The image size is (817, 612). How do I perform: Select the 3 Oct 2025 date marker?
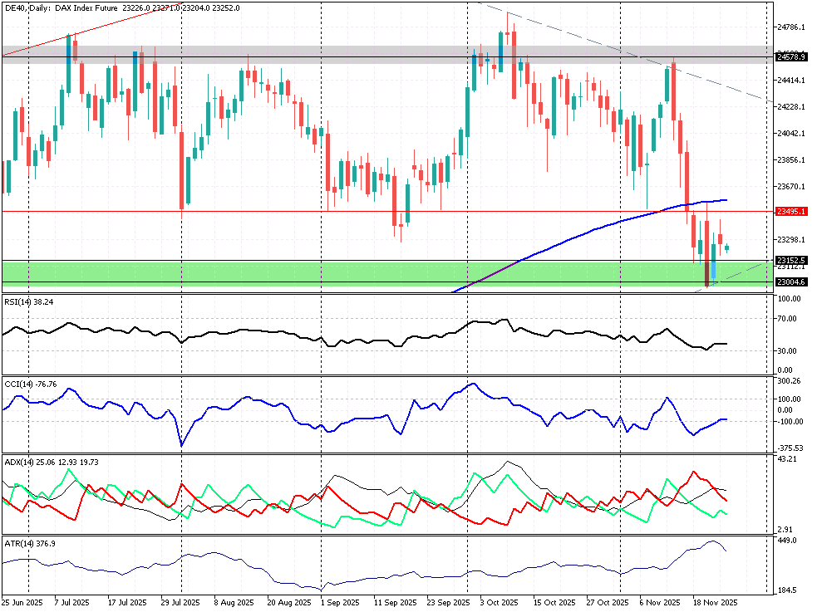(x=501, y=602)
